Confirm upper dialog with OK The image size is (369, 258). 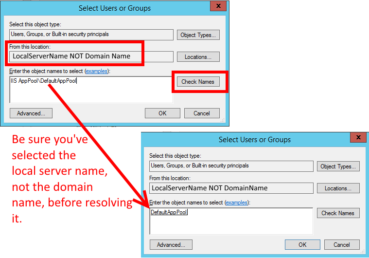point(162,113)
